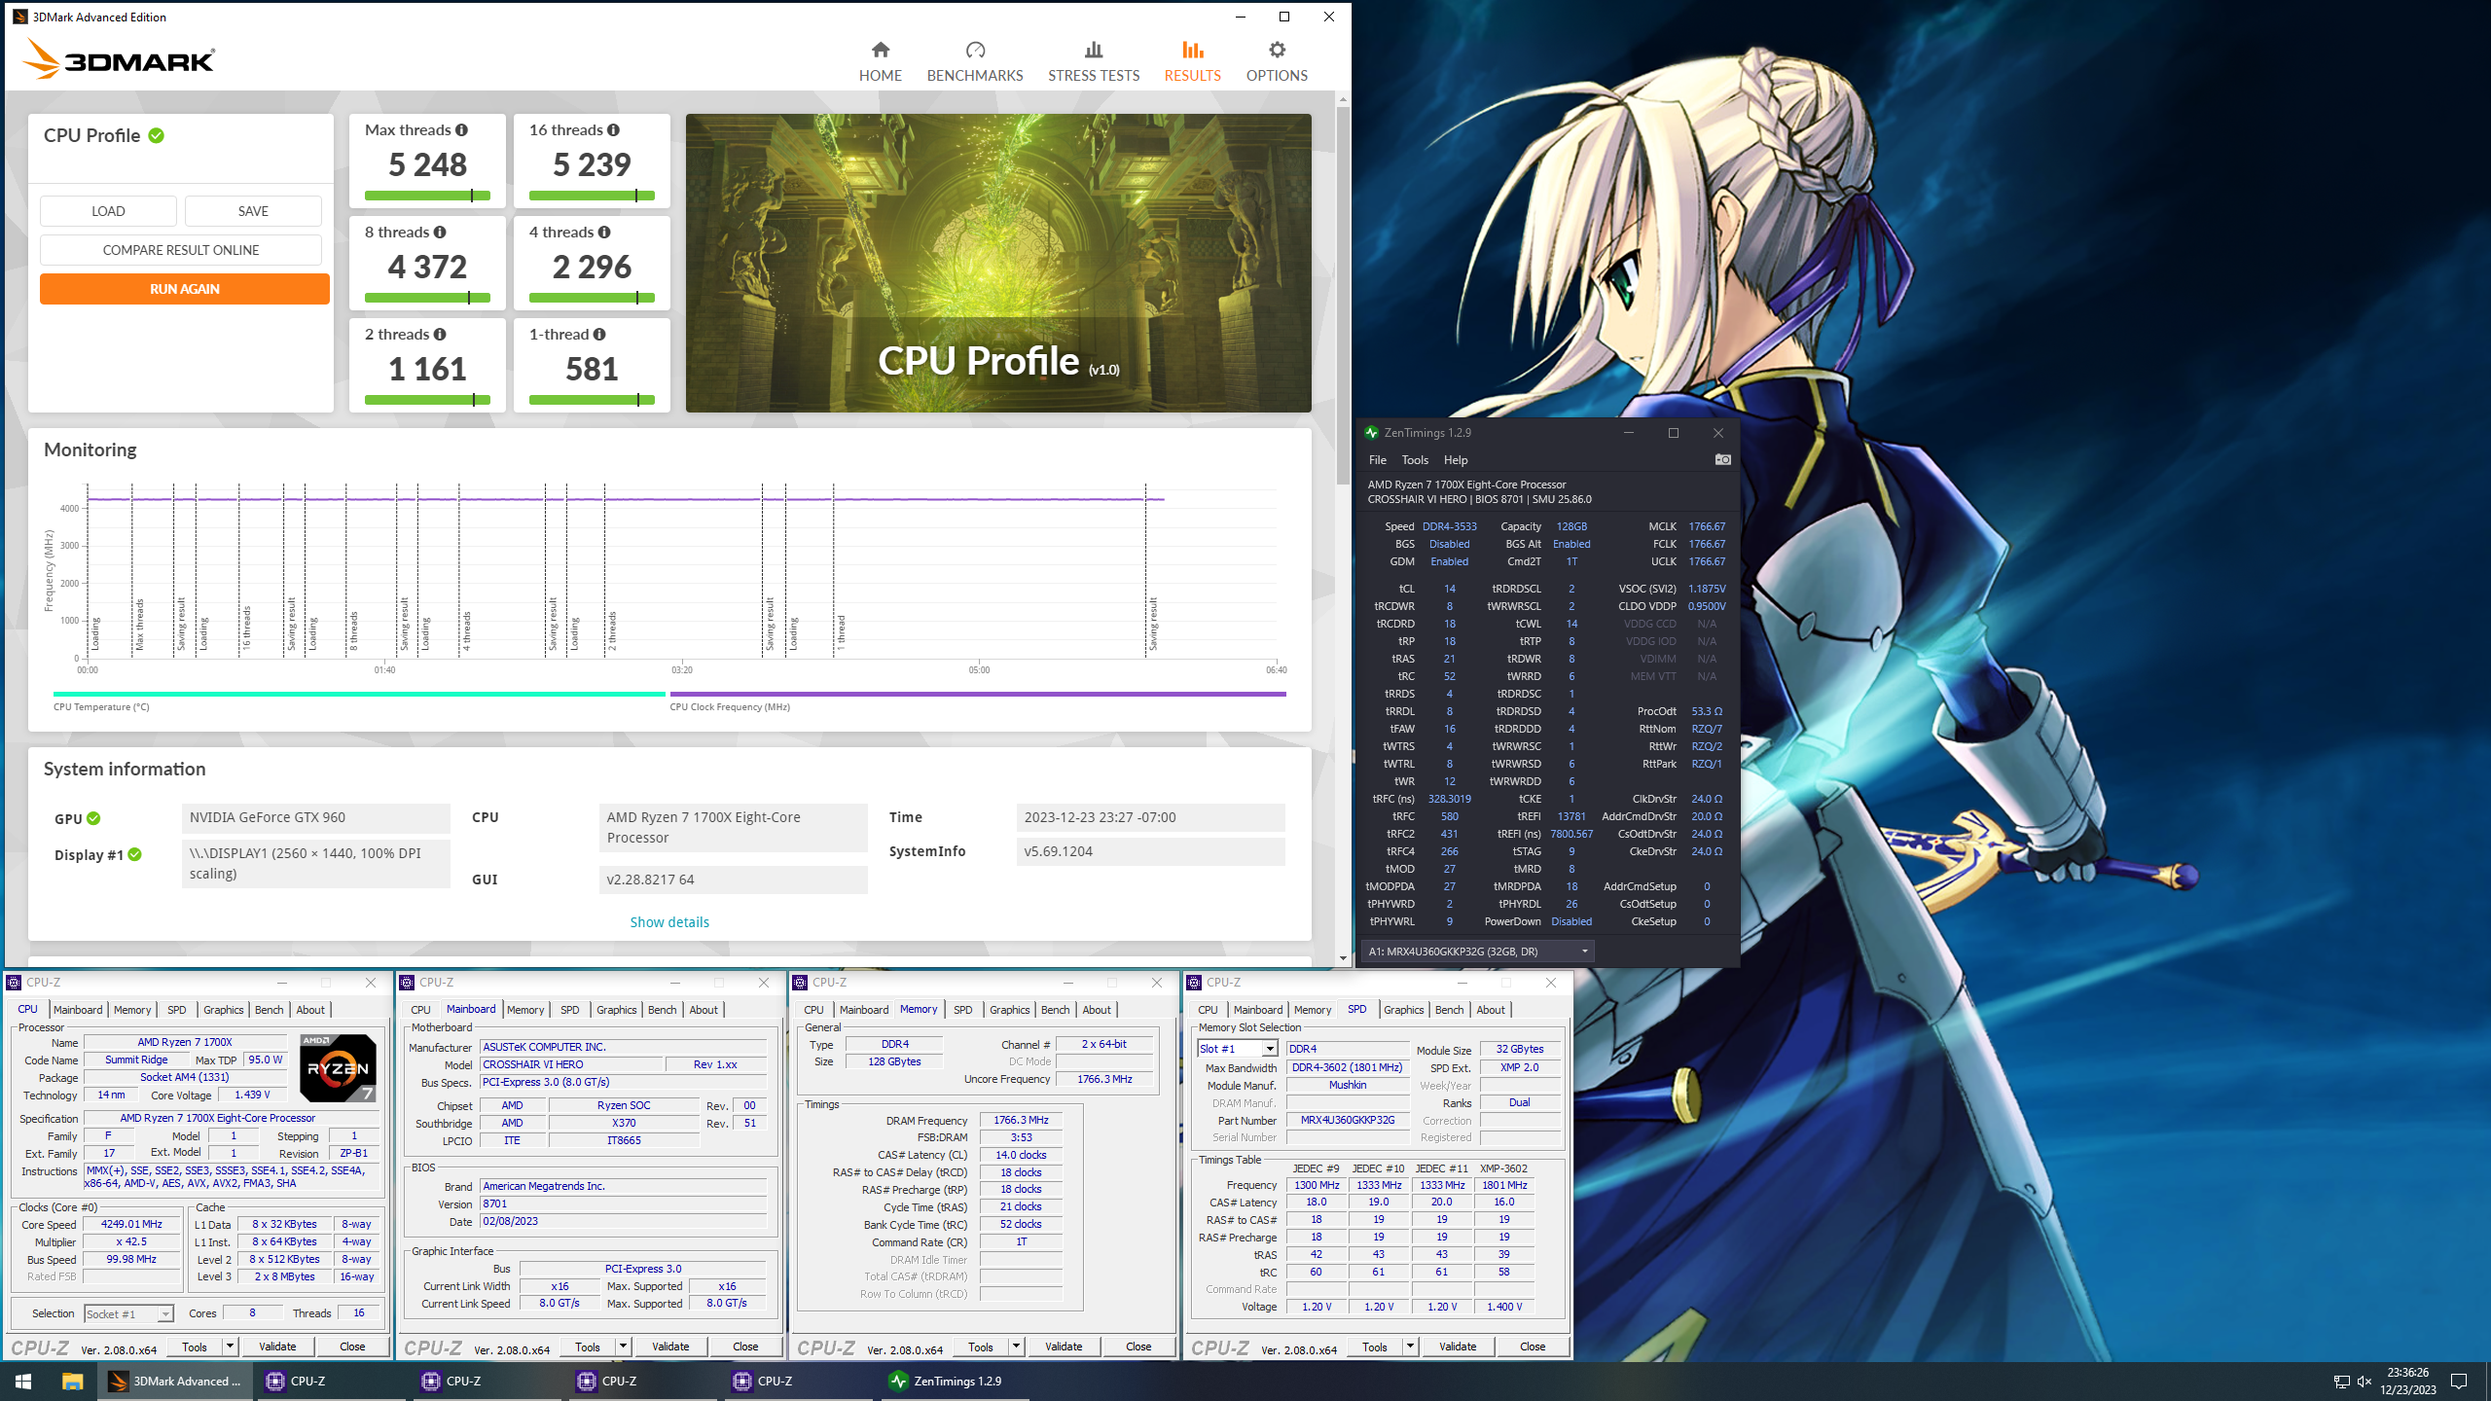This screenshot has width=2491, height=1401.
Task: Click green check icon next to Display #1
Action: [135, 854]
